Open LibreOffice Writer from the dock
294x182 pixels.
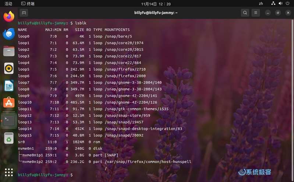[x=9, y=85]
